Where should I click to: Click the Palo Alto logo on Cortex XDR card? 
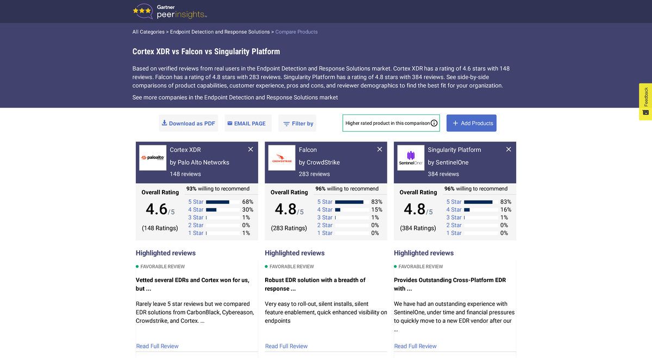[x=153, y=158]
